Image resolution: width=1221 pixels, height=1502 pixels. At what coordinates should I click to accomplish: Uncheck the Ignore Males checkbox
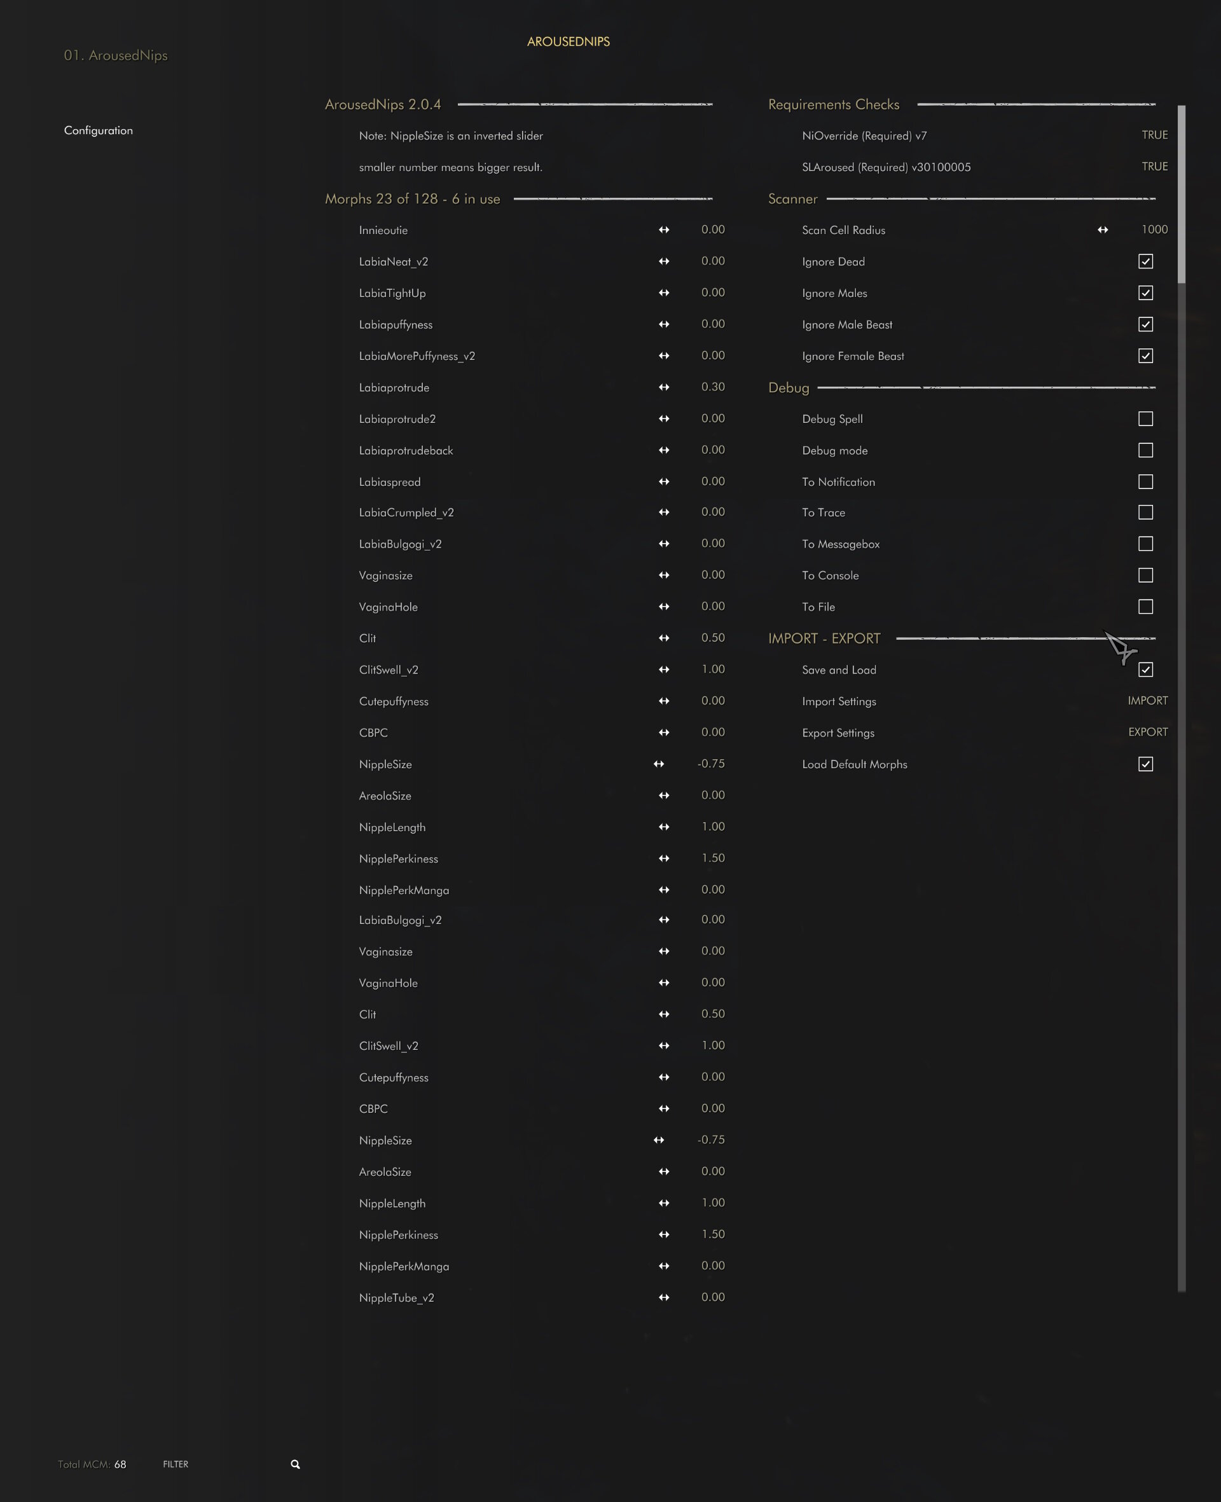tap(1145, 293)
